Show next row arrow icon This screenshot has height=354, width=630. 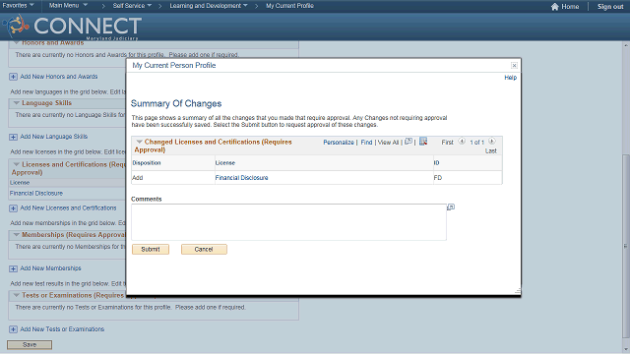[492, 142]
